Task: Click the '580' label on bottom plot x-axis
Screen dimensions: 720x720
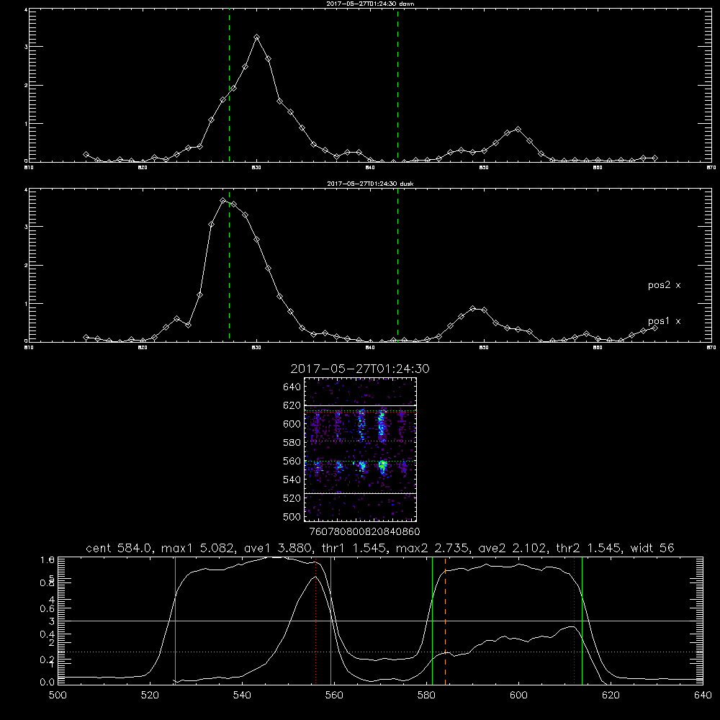Action: click(x=426, y=696)
